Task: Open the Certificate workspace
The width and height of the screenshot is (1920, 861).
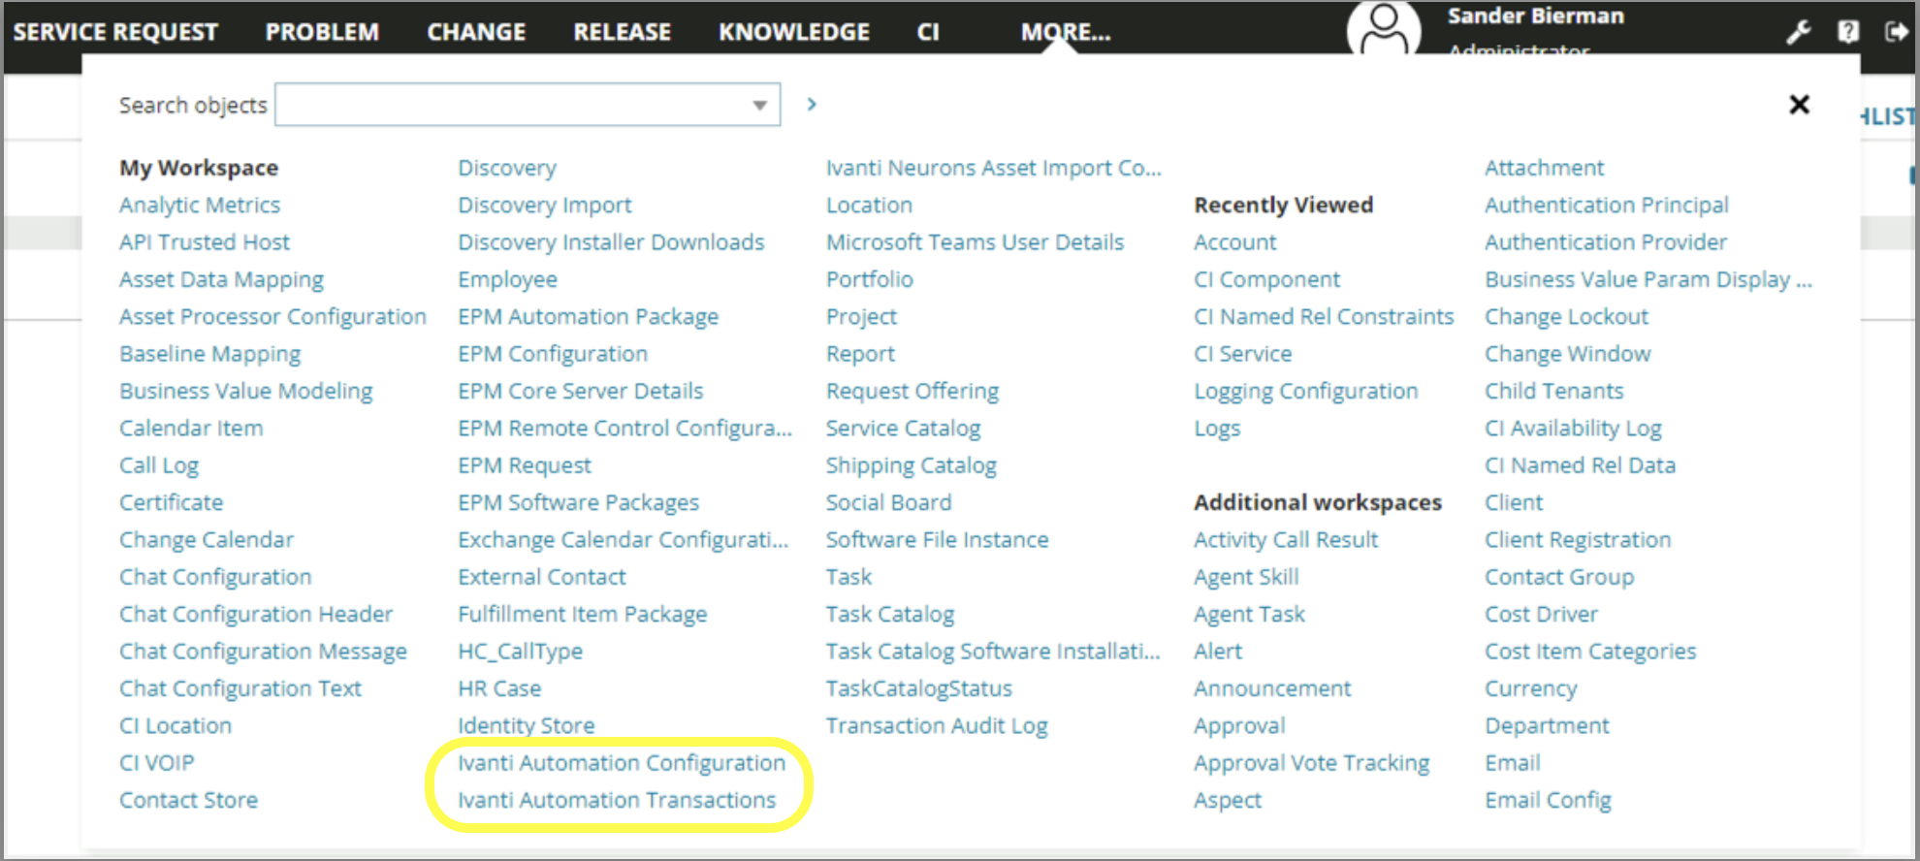Action: pos(171,502)
